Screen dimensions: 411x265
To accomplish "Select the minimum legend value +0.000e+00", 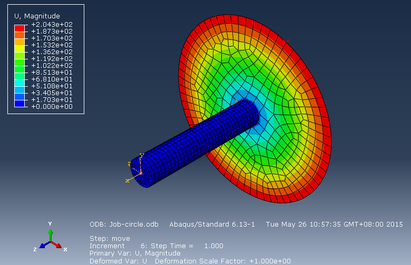I will tap(52, 106).
